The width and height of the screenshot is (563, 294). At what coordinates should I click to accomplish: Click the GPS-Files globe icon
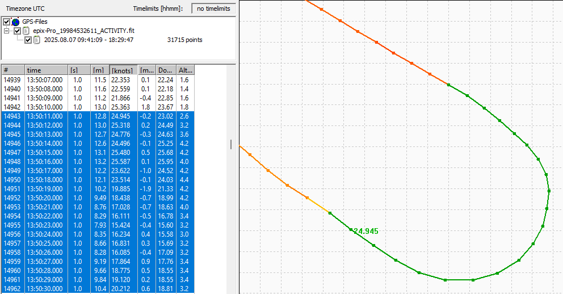coord(15,22)
